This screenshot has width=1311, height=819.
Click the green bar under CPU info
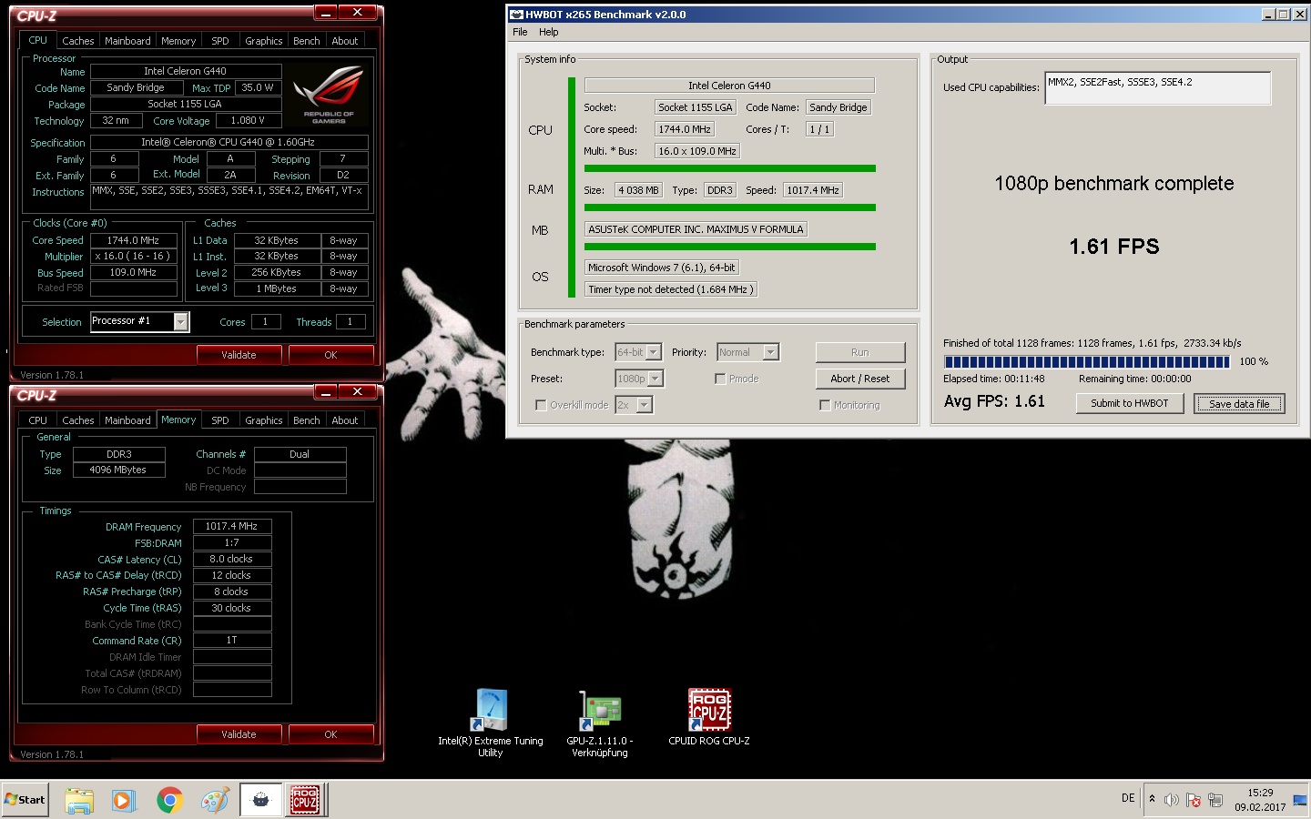730,168
